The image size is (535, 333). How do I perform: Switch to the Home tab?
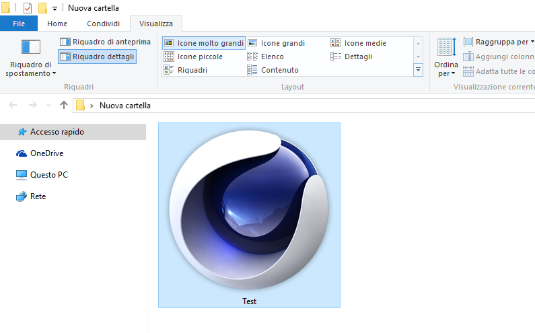[x=57, y=24]
